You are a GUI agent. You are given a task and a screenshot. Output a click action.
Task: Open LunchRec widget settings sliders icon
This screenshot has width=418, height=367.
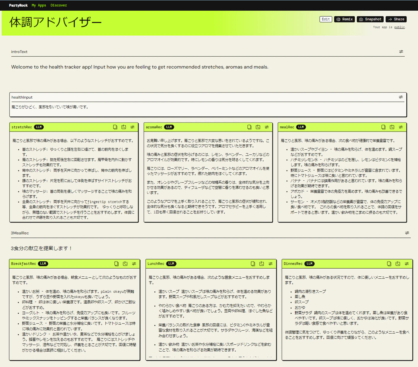pyautogui.click(x=271, y=264)
